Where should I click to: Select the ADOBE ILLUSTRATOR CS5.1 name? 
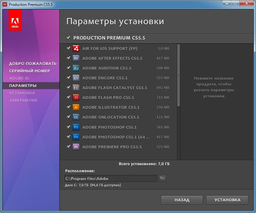point(111,107)
